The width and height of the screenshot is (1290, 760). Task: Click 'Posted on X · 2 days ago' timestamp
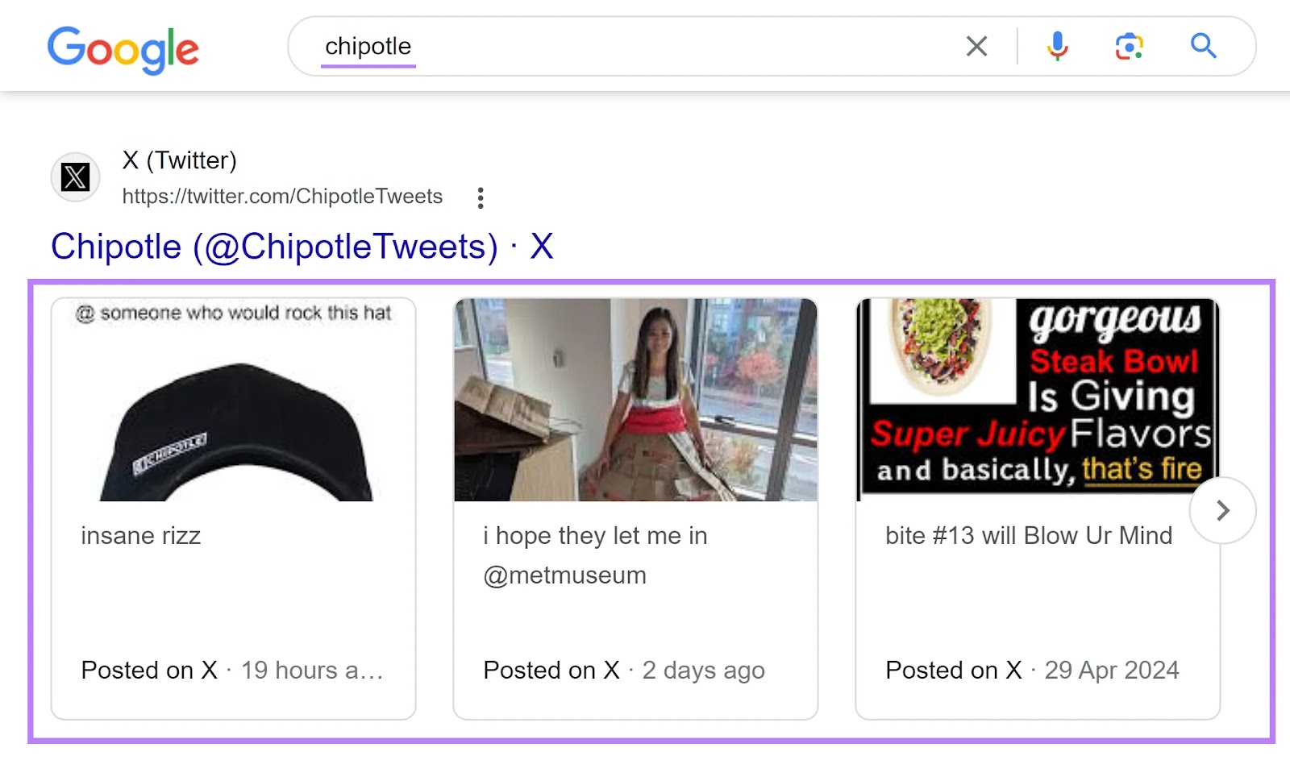point(623,670)
